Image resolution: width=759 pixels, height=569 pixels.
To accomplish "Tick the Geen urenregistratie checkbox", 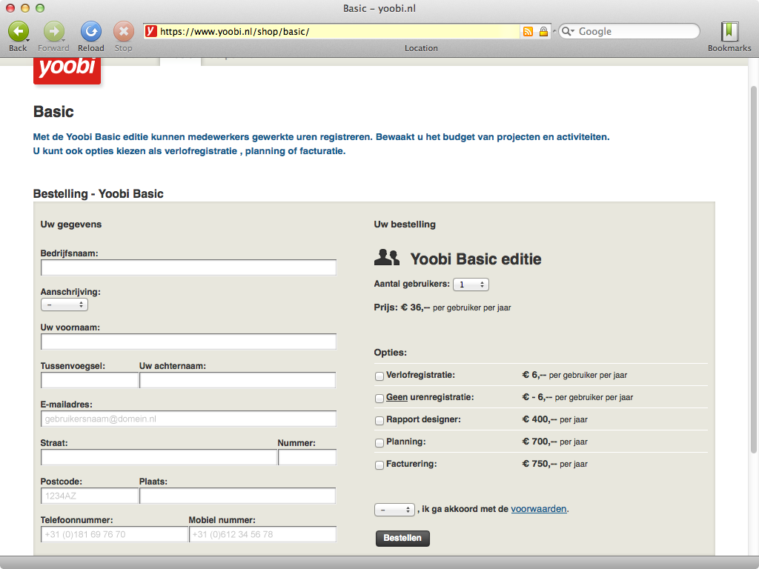I will 379,398.
